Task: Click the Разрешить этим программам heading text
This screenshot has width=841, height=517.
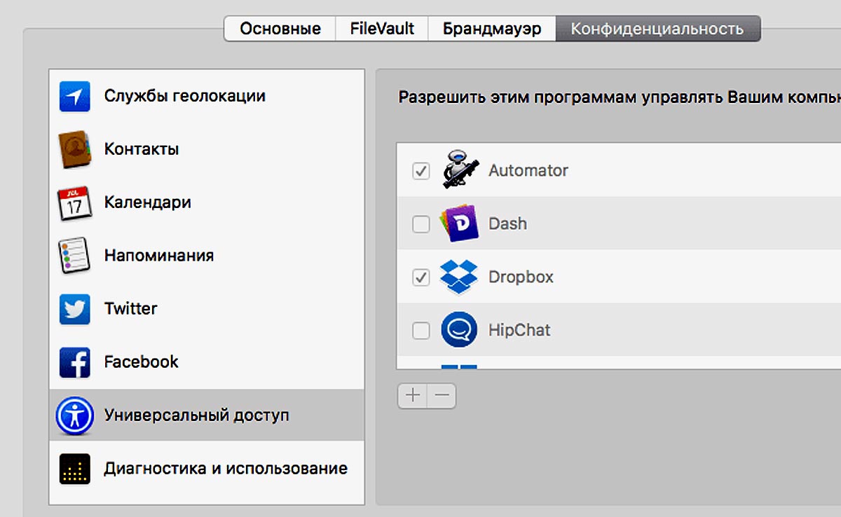Action: pyautogui.click(x=620, y=97)
